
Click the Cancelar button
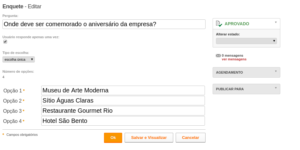pyautogui.click(x=190, y=138)
